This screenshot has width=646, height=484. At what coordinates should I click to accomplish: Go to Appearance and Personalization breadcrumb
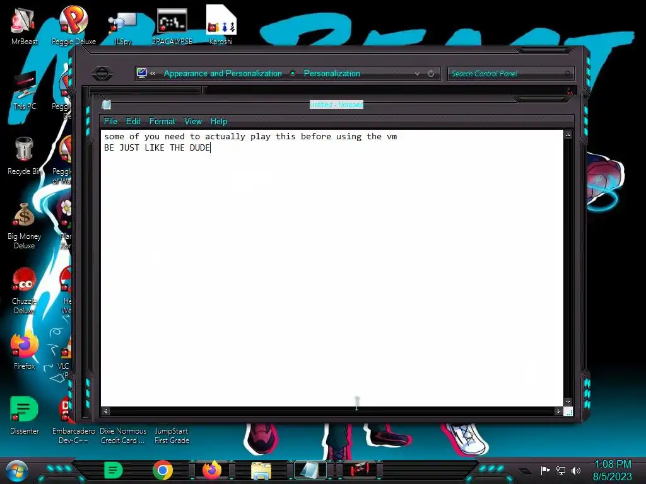223,74
